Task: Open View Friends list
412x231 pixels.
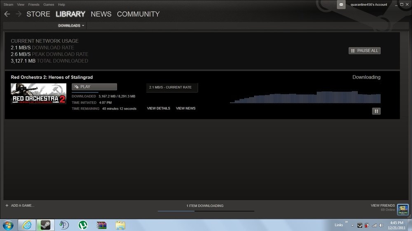Action: click(383, 206)
